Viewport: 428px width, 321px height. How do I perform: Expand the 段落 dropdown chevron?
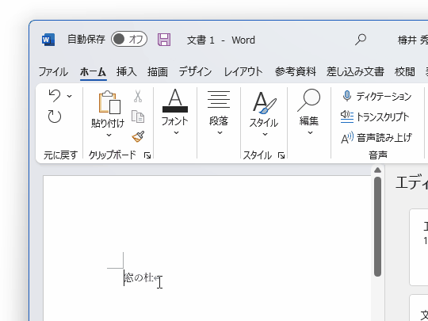(220, 133)
